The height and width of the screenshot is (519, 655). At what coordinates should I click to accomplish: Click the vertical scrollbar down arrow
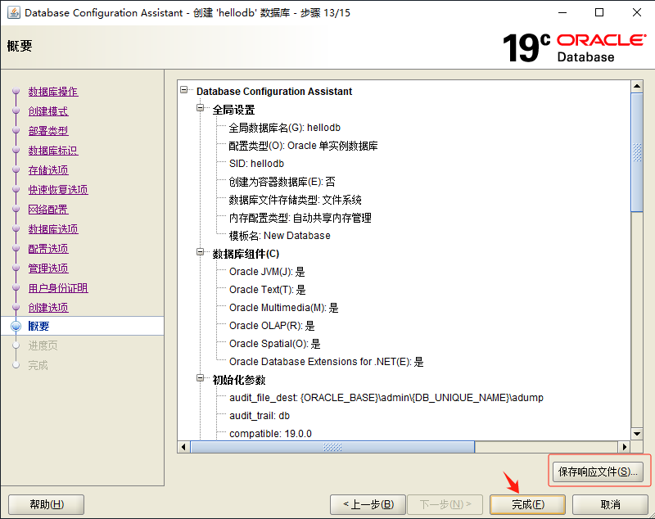click(x=637, y=434)
